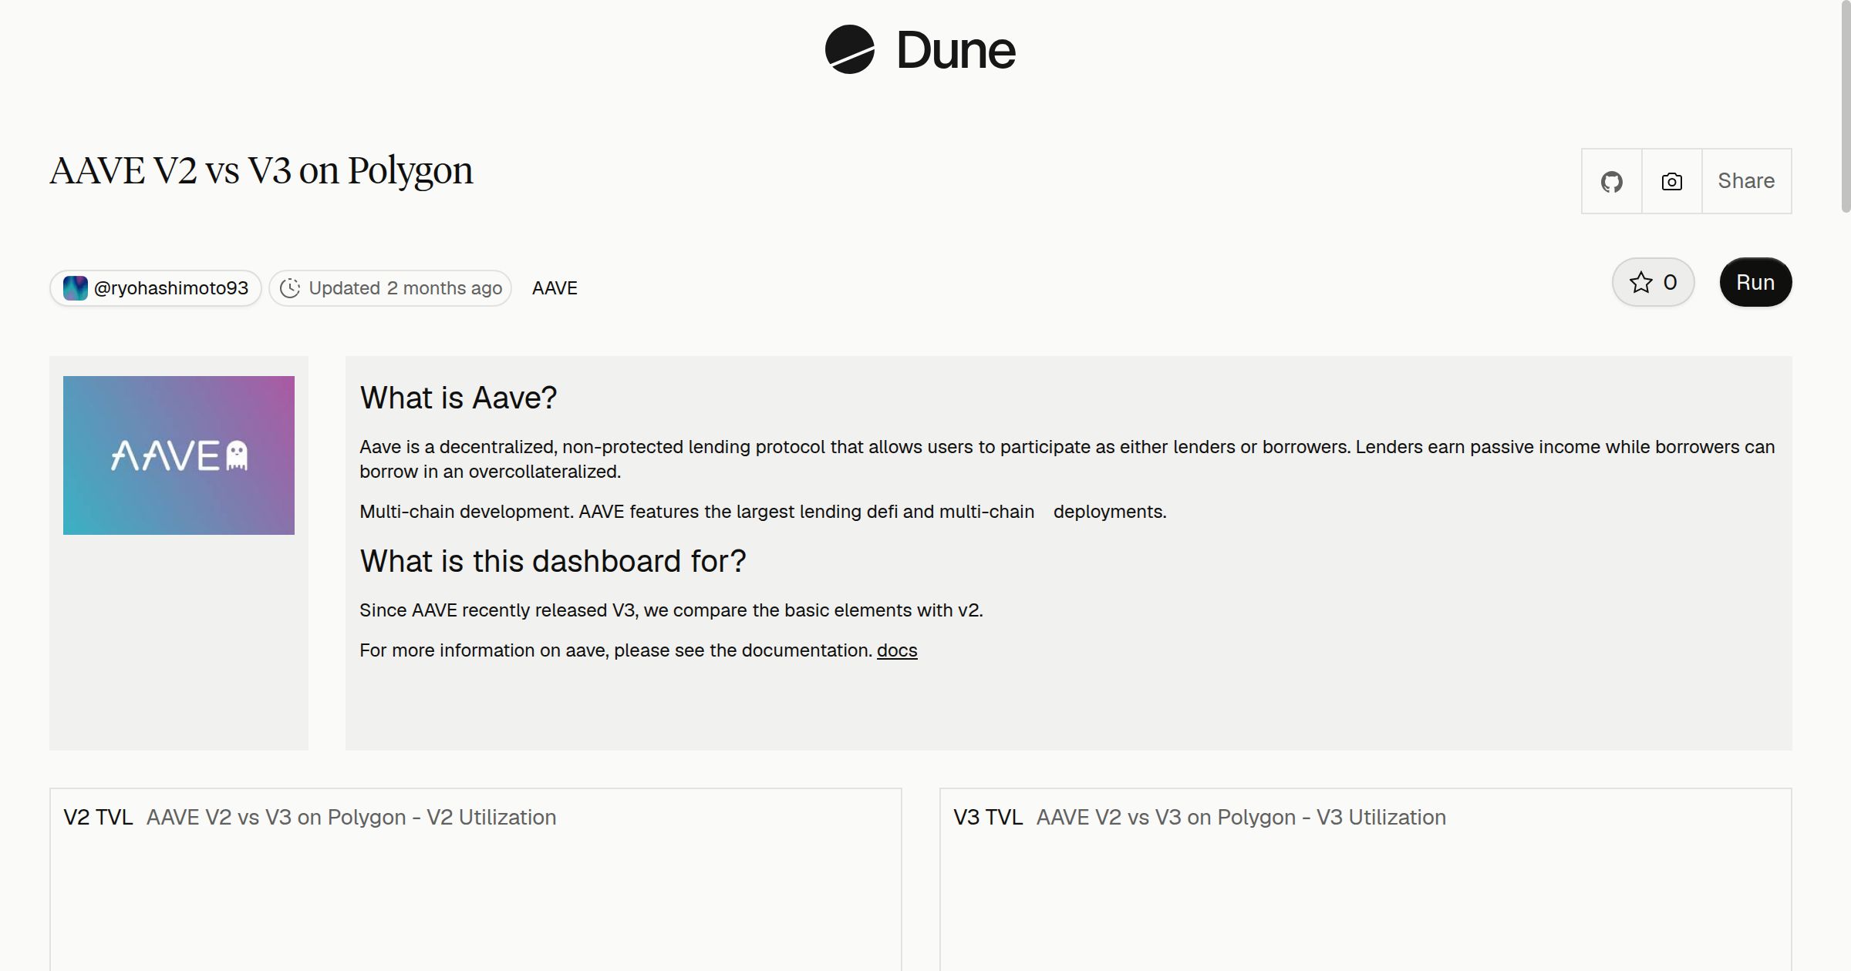This screenshot has width=1851, height=971.
Task: Select the AAVE tag
Action: tap(555, 288)
